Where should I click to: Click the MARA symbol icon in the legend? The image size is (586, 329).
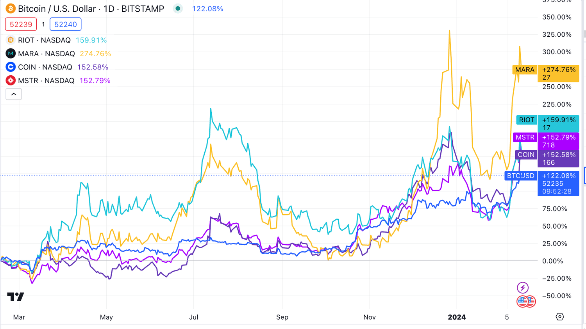point(10,53)
